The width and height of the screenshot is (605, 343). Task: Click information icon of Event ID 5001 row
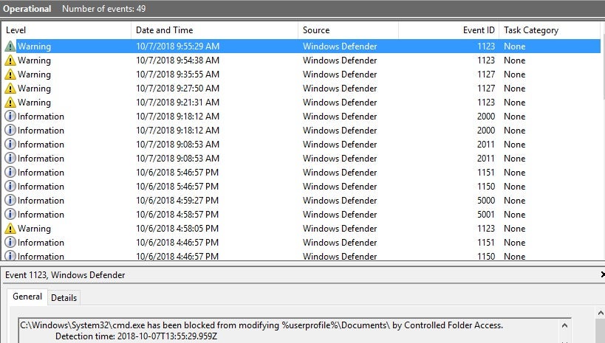(x=10, y=214)
